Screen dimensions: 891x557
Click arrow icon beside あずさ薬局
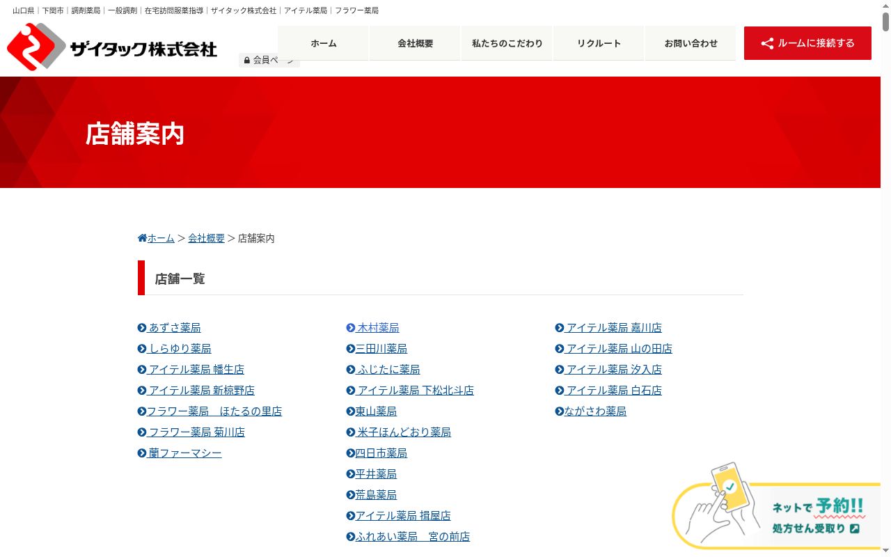(142, 327)
